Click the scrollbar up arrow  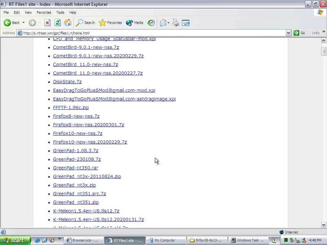pyautogui.click(x=324, y=40)
